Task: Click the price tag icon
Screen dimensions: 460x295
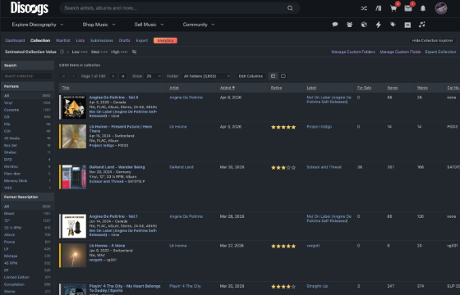Action: tap(393, 25)
